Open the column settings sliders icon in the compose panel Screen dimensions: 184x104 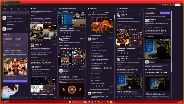pos(18,9)
